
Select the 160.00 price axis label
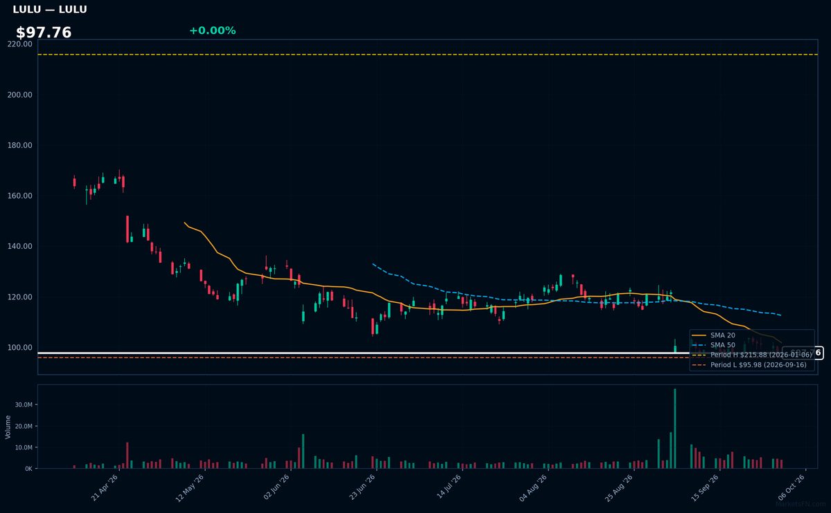point(20,196)
